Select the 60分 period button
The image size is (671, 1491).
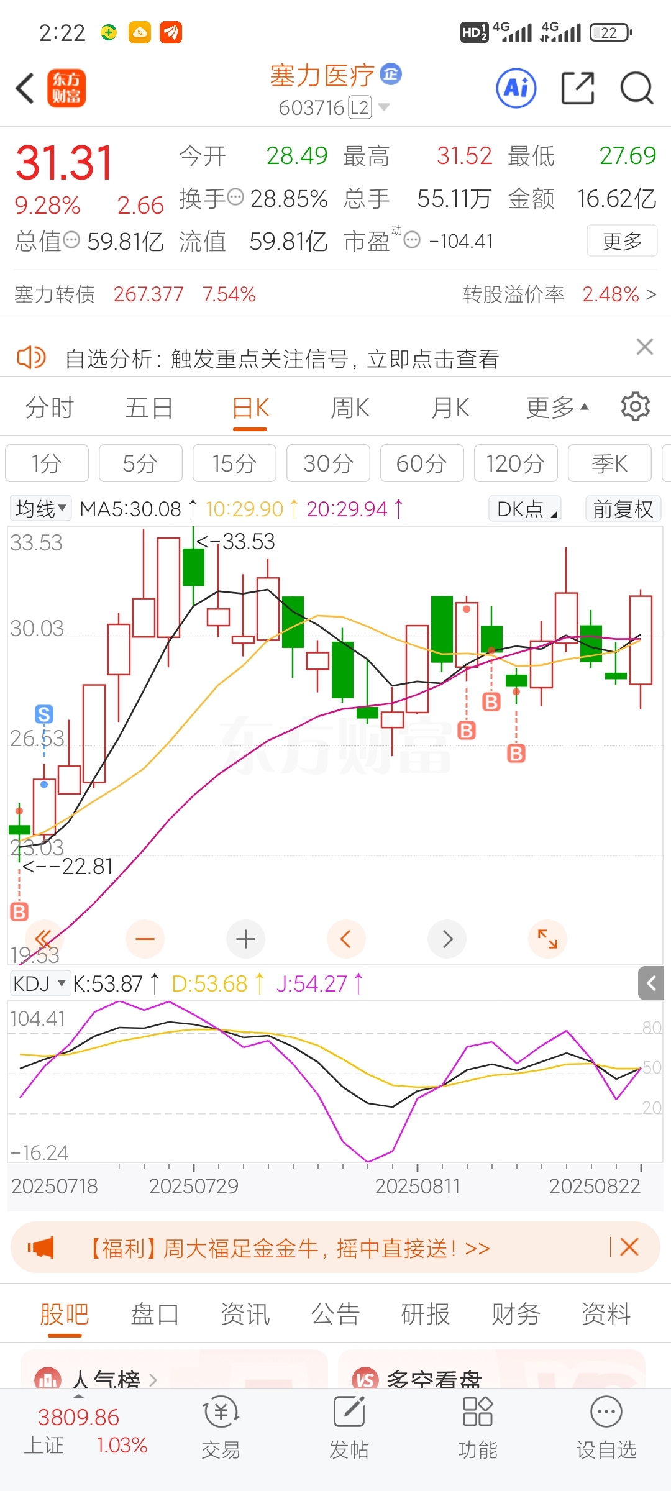(422, 463)
